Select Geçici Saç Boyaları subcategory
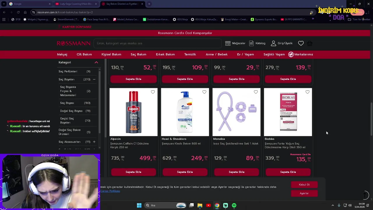 67,120
